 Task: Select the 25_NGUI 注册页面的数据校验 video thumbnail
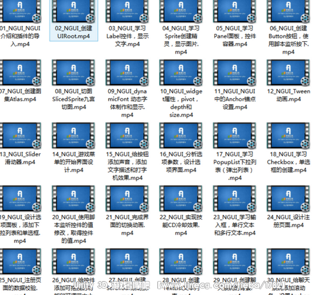[x=20, y=262]
